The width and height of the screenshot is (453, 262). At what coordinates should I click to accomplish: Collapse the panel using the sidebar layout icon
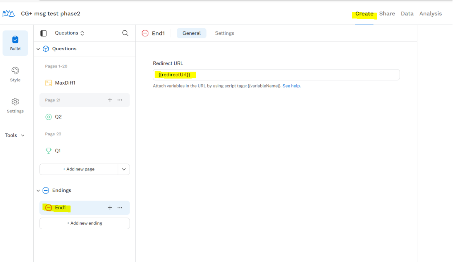pyautogui.click(x=43, y=33)
